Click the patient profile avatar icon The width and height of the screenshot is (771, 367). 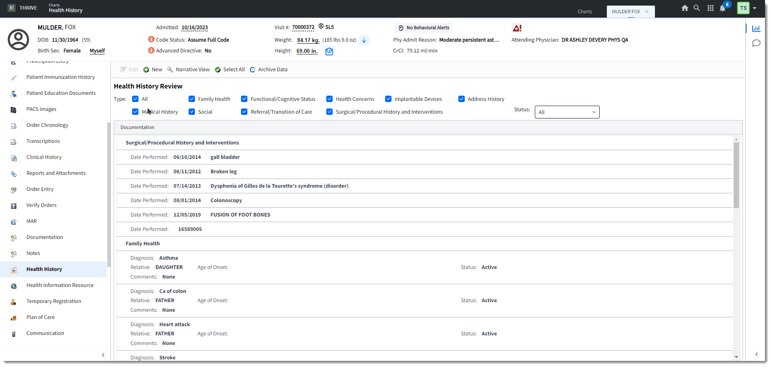[18, 40]
